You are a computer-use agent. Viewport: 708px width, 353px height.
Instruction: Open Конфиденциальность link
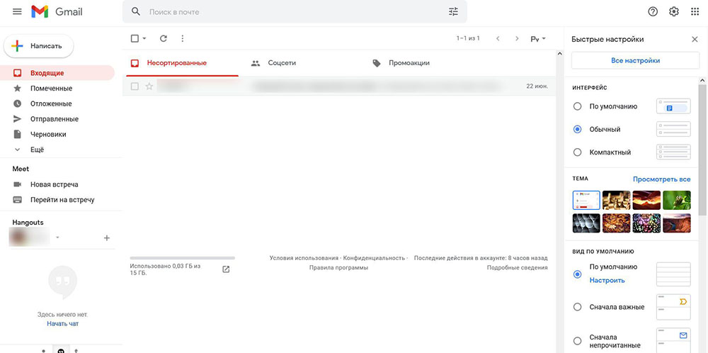(x=374, y=258)
